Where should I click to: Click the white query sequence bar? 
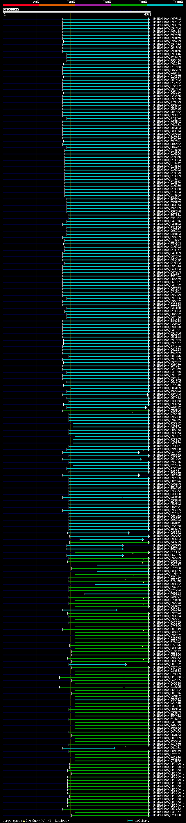[x=77, y=12]
